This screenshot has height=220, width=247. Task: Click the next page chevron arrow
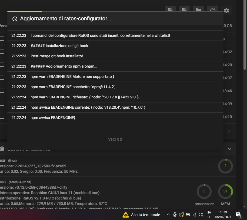tap(229, 131)
